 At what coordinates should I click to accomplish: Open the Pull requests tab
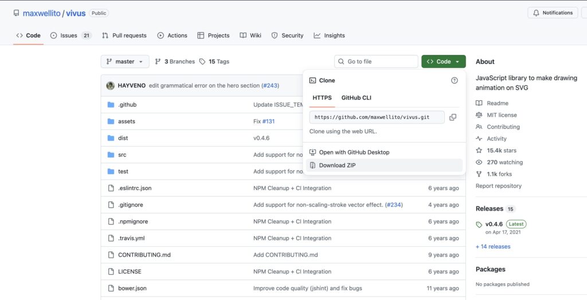(x=124, y=35)
